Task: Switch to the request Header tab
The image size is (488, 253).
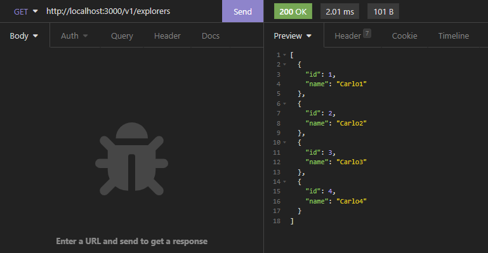Action: pyautogui.click(x=167, y=36)
